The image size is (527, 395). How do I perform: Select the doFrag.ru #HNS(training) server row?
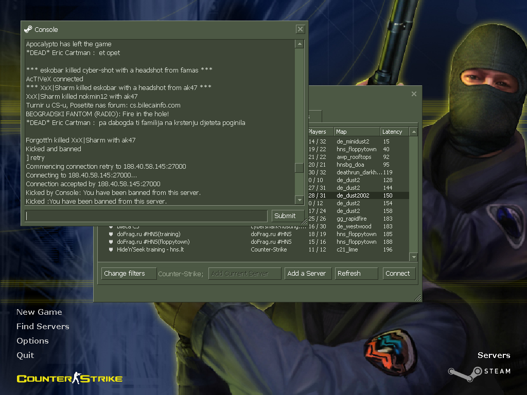pos(254,234)
